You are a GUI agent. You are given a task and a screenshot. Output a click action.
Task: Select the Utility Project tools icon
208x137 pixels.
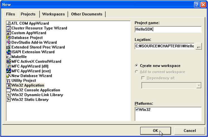tap(9, 81)
